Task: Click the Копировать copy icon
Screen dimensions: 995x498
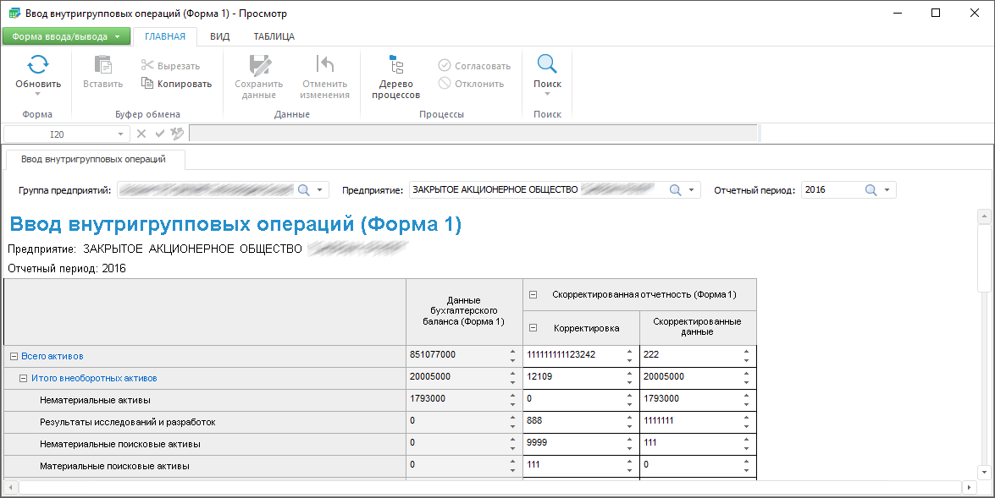Action: 147,84
